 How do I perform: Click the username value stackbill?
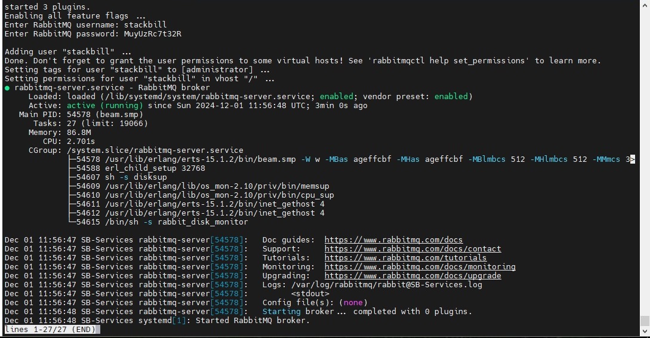145,24
